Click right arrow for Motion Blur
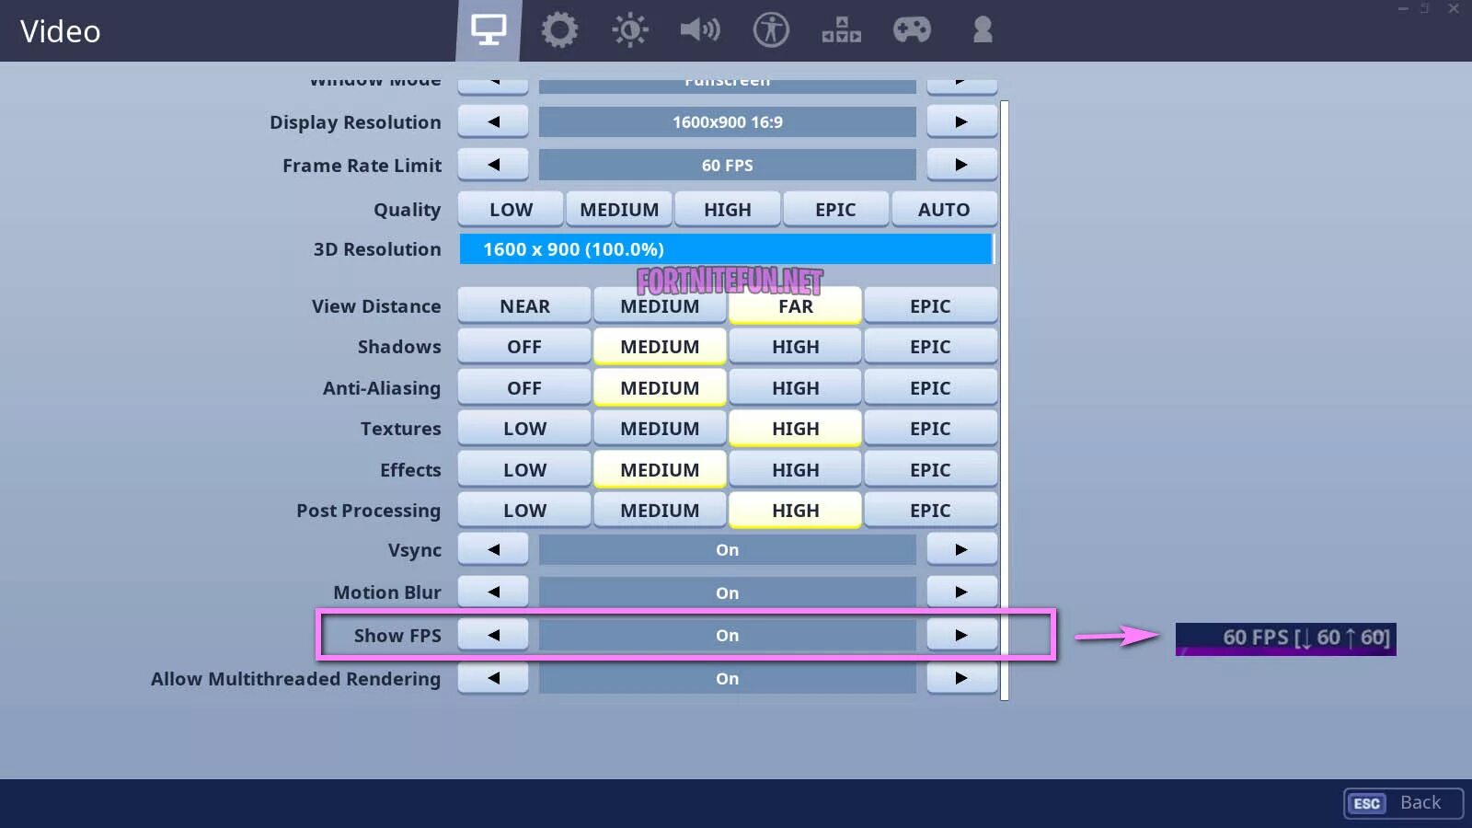1472x828 pixels. point(961,592)
